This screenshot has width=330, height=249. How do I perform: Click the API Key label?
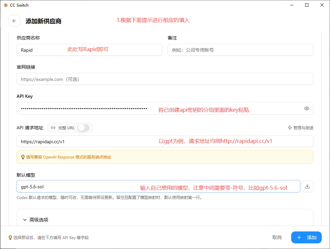[25, 96]
